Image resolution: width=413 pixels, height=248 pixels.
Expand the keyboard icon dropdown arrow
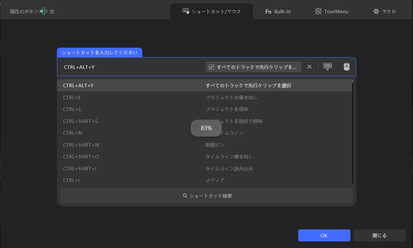pyautogui.click(x=327, y=70)
